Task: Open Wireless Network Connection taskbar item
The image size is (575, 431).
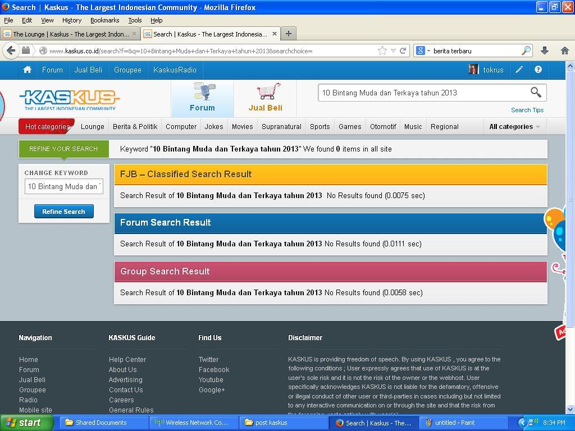Action: (194, 423)
